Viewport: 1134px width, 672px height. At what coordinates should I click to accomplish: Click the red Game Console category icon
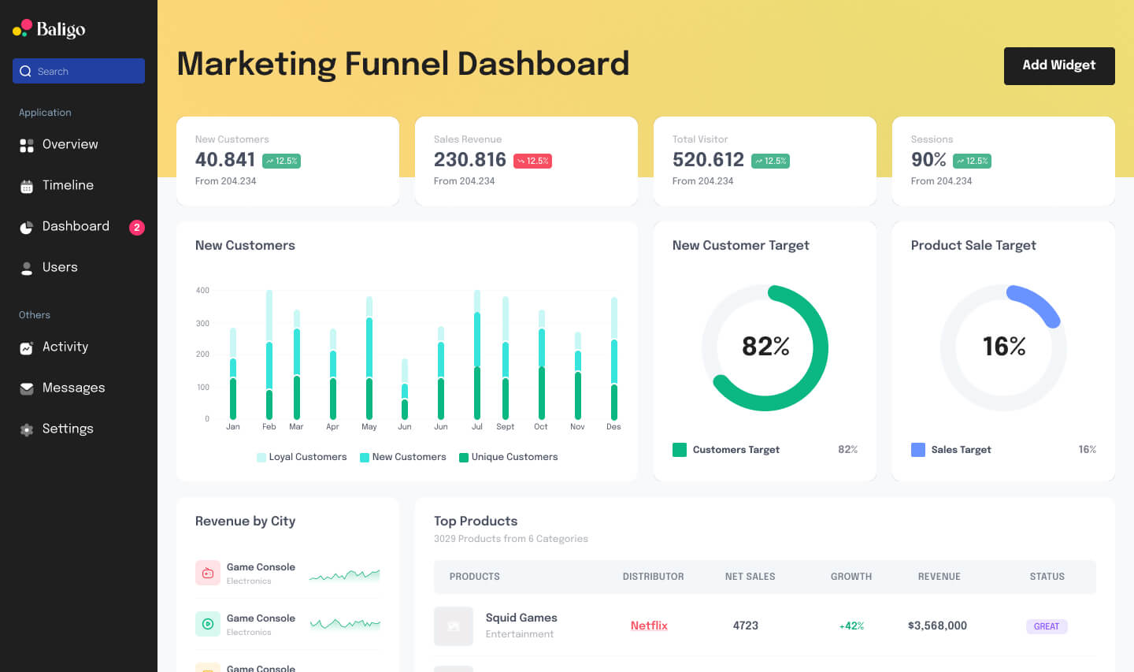[208, 573]
